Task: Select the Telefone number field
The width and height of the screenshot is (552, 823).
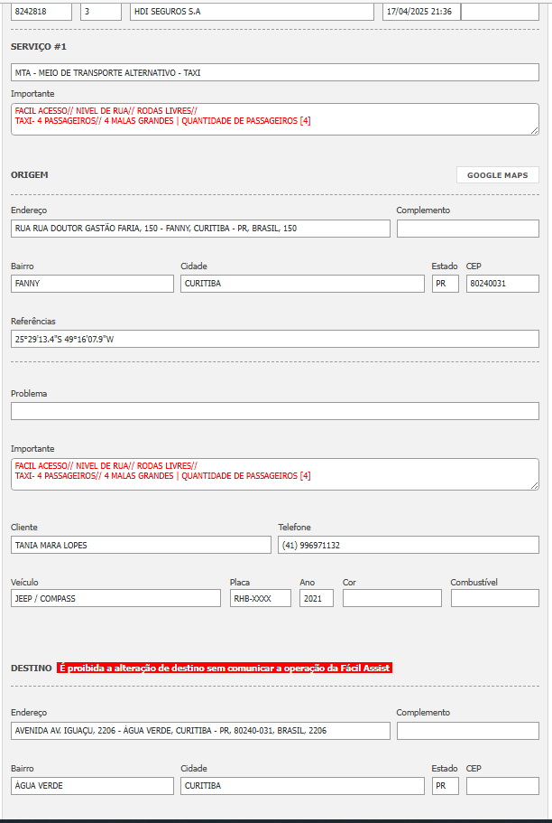Action: 408,545
